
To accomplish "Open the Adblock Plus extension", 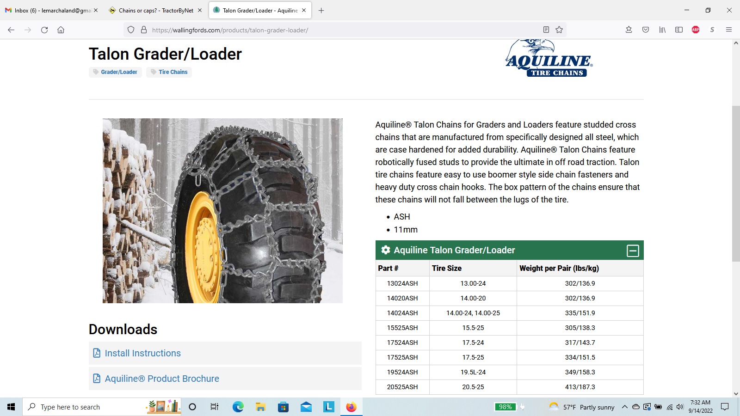I will (696, 30).
